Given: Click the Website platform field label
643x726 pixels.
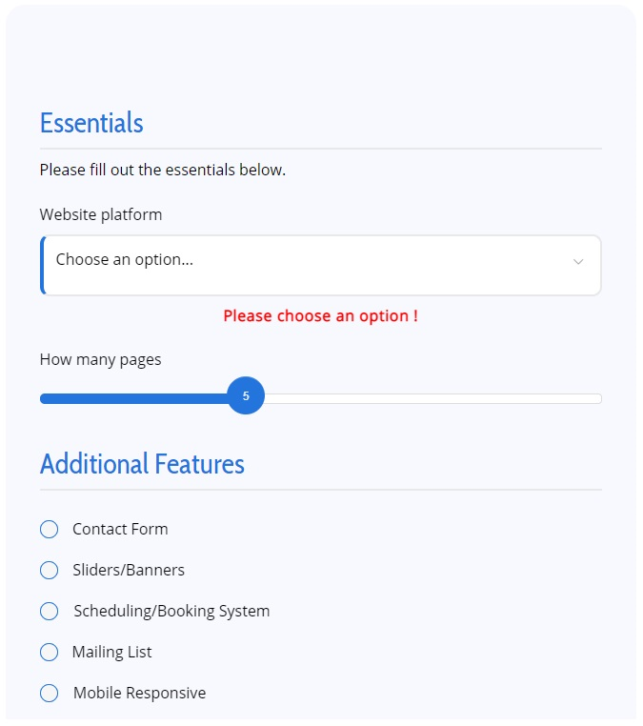Looking at the screenshot, I should tap(101, 214).
